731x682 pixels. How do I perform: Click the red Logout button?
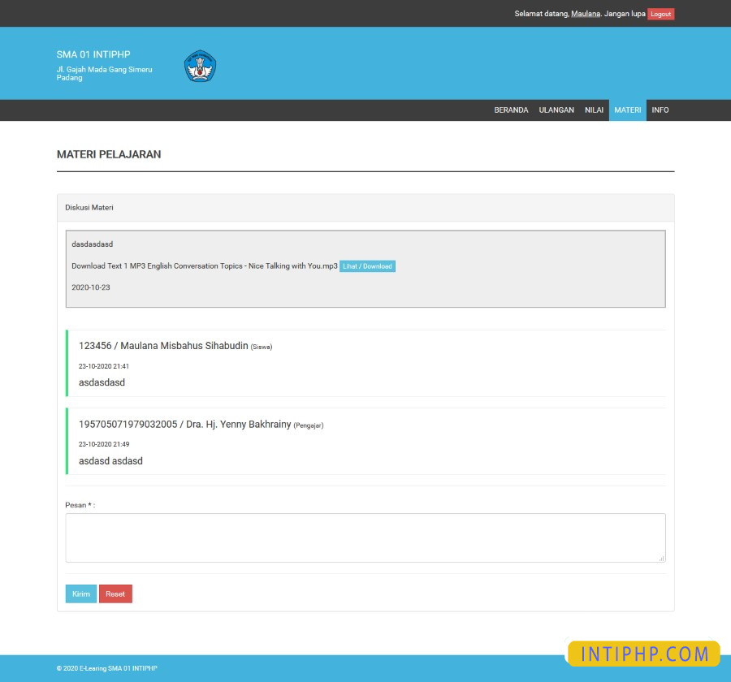[x=660, y=14]
